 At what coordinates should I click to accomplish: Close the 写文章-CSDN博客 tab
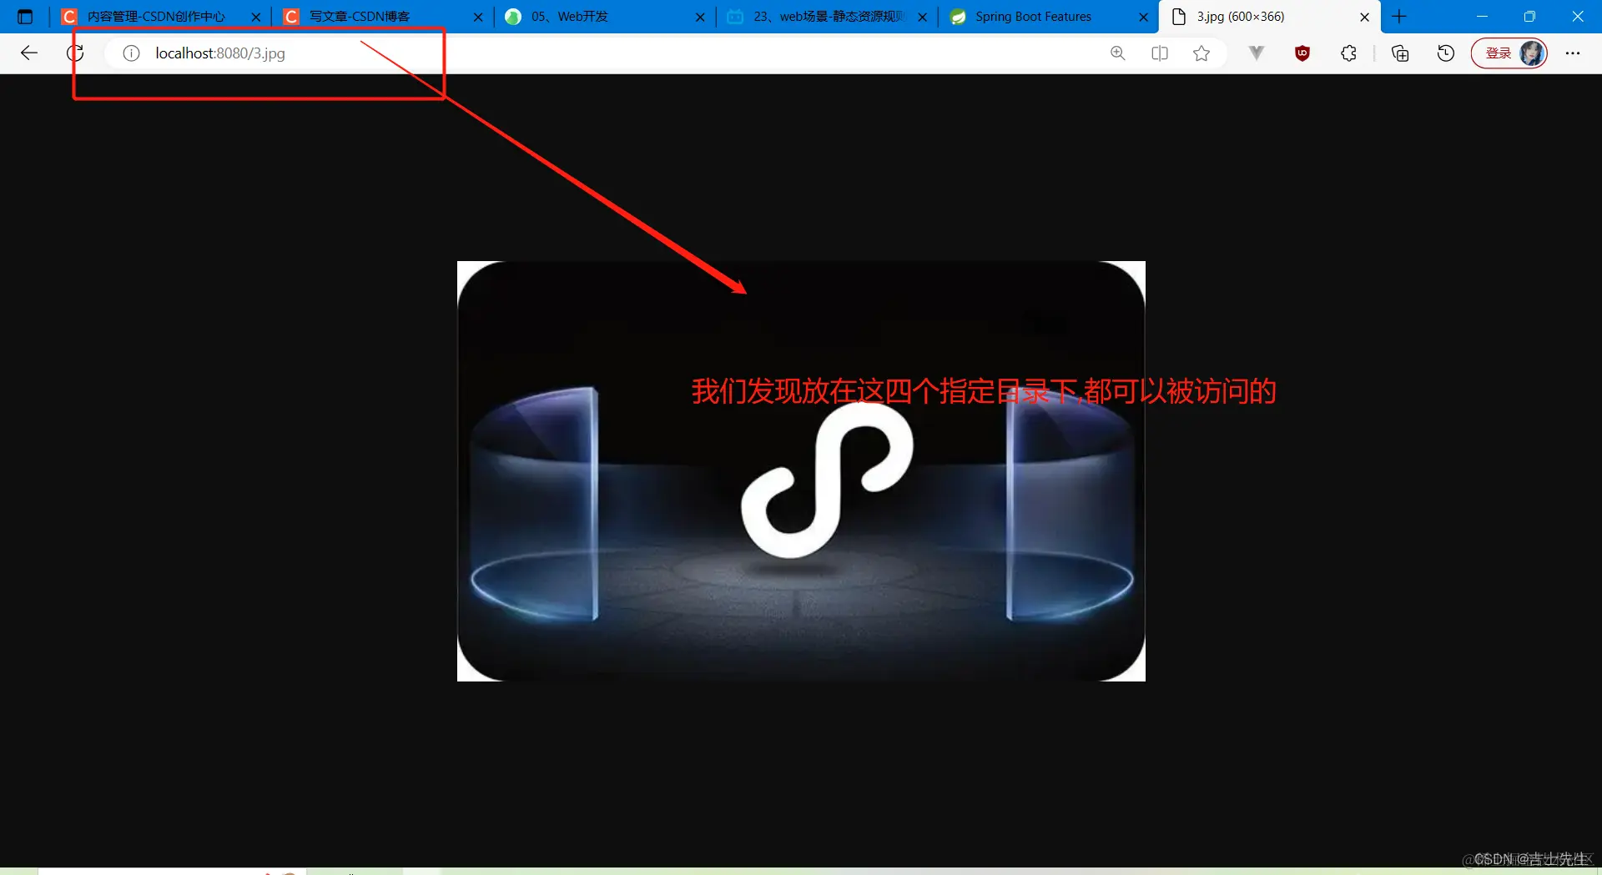(478, 17)
